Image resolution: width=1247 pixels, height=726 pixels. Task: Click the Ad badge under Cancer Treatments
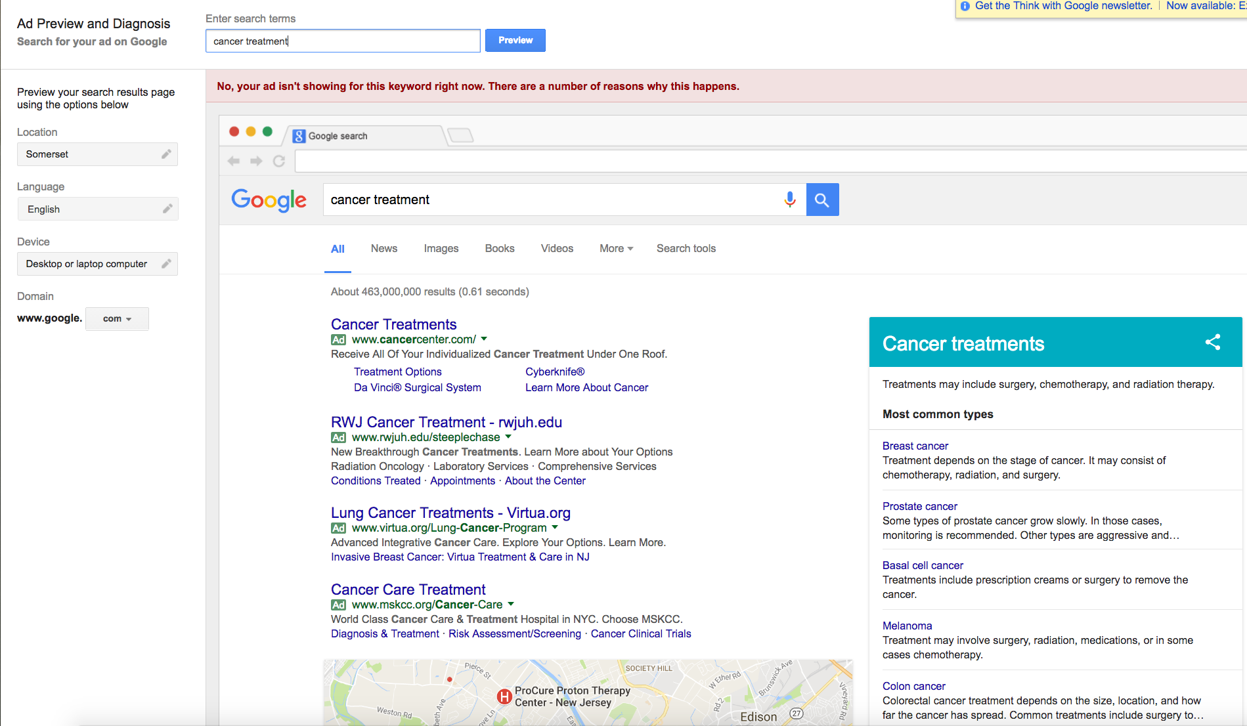point(338,340)
